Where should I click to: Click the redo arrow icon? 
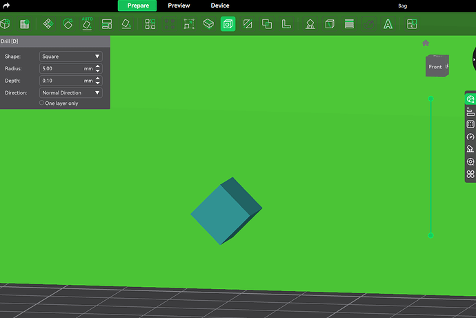6,6
